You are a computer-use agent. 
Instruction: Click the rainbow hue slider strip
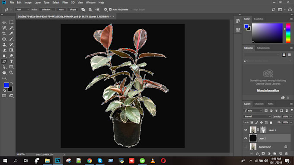(288, 33)
